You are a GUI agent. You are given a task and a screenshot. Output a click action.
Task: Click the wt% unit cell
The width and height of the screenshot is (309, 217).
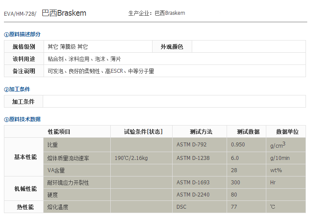coord(286,170)
